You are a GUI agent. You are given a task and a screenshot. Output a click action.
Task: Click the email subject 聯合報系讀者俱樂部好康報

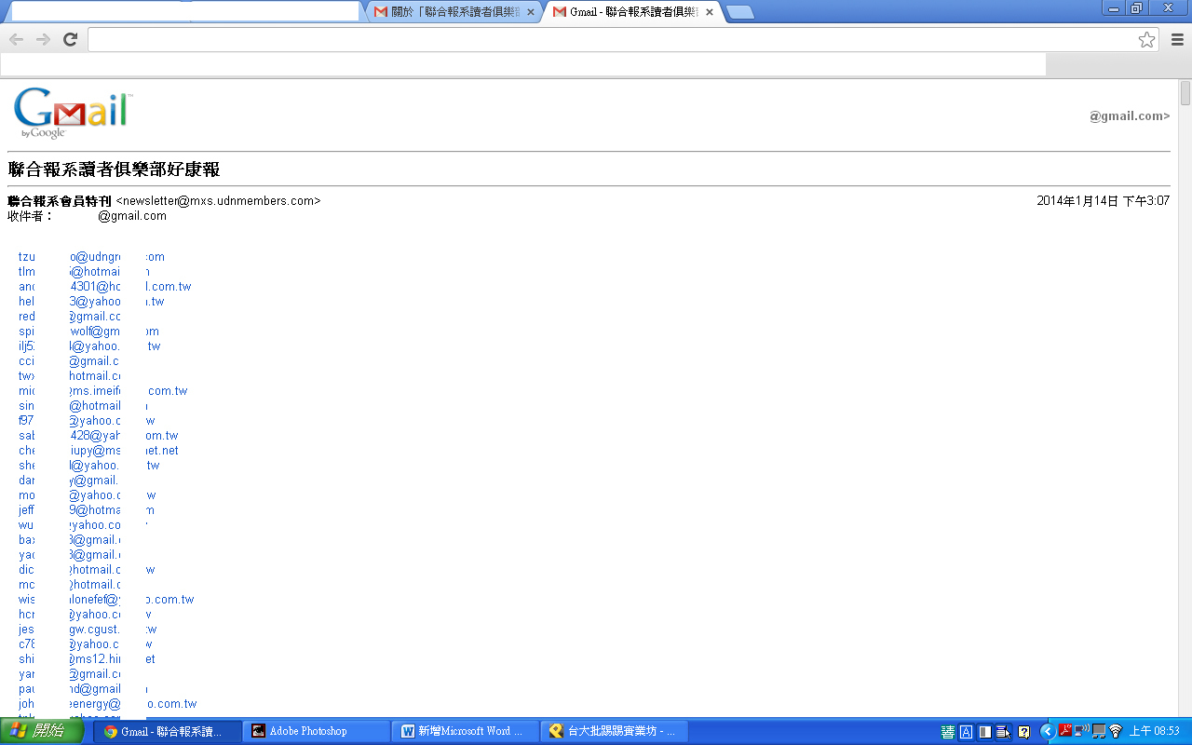tap(114, 169)
